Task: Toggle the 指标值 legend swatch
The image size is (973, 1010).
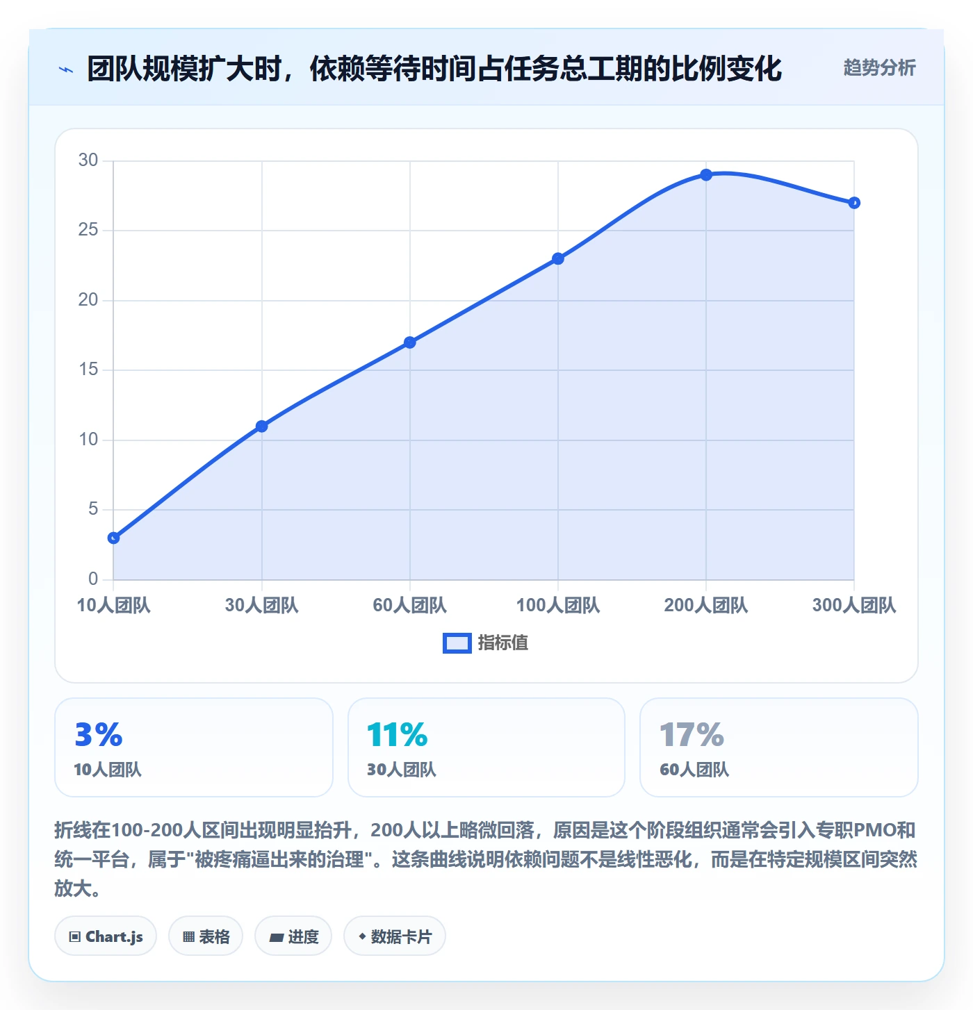Action: coord(457,643)
